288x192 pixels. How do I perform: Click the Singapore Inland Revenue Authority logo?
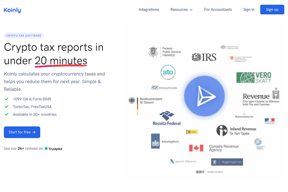coord(259,144)
